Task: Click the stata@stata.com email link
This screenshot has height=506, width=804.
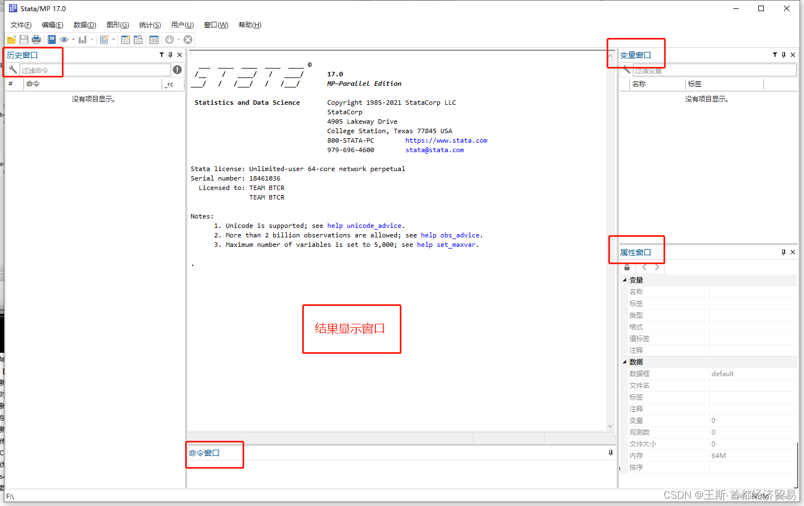Action: (x=434, y=150)
